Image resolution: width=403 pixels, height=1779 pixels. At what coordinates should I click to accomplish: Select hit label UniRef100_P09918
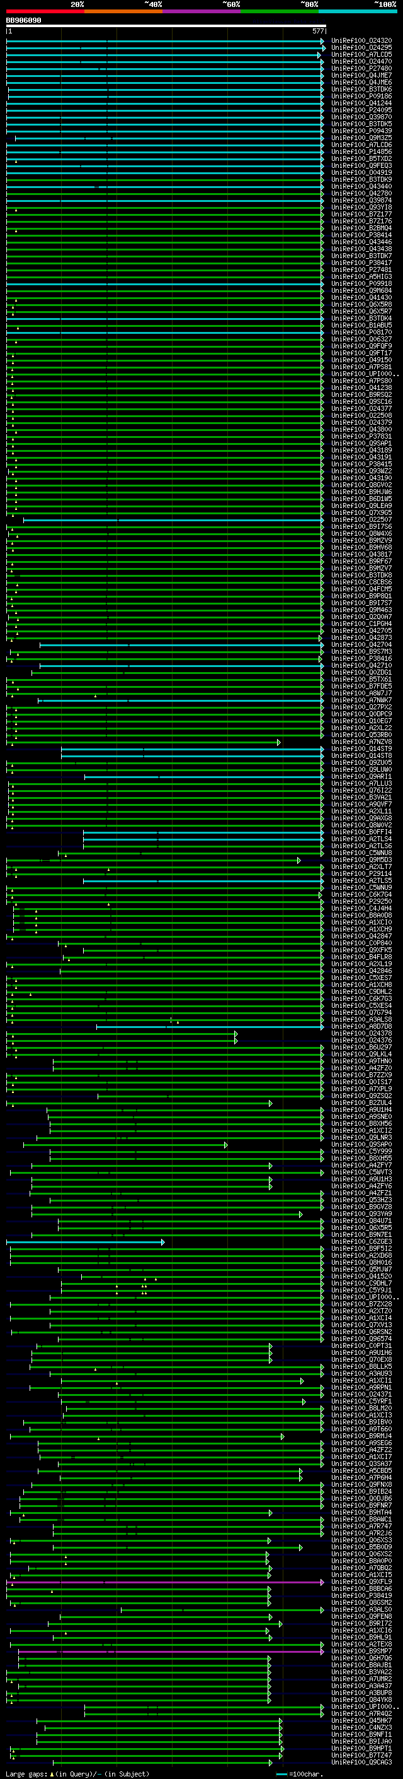(361, 284)
